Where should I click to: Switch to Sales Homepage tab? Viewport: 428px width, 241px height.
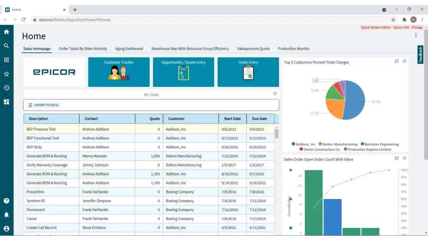[37, 49]
